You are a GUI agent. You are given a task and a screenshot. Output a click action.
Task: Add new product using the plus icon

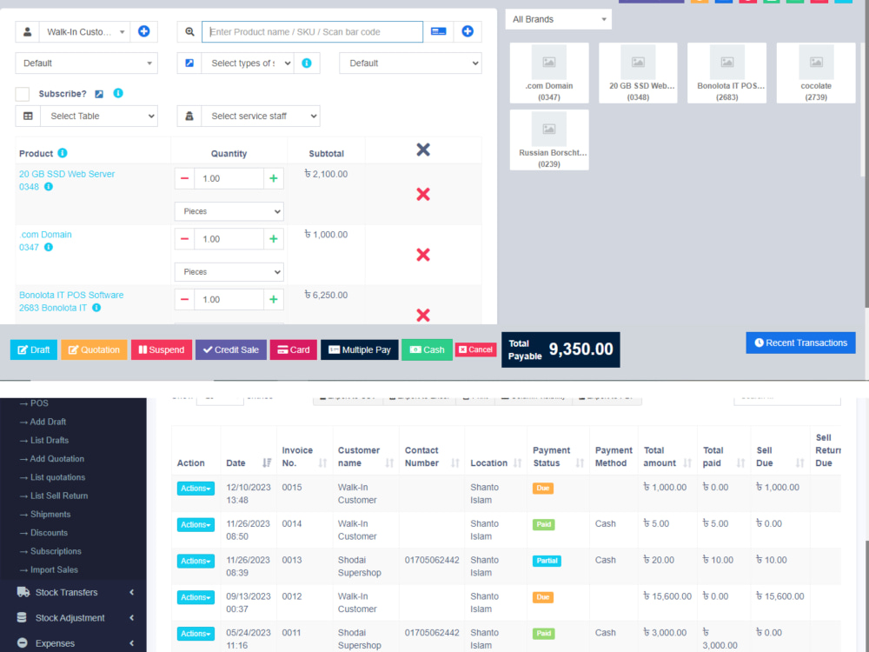pos(468,31)
